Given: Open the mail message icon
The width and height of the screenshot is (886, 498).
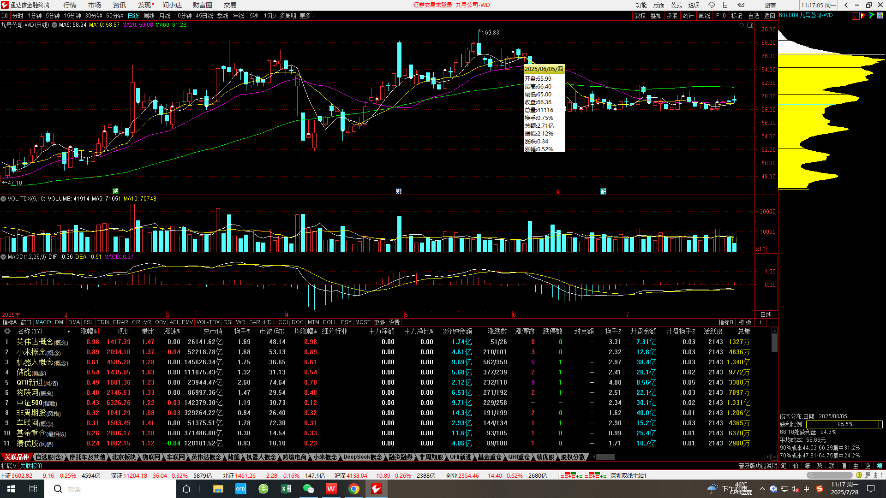Looking at the screenshot, I should (741, 5).
